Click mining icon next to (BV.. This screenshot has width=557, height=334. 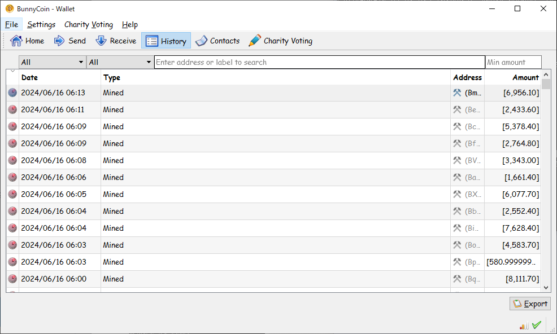pyautogui.click(x=457, y=160)
